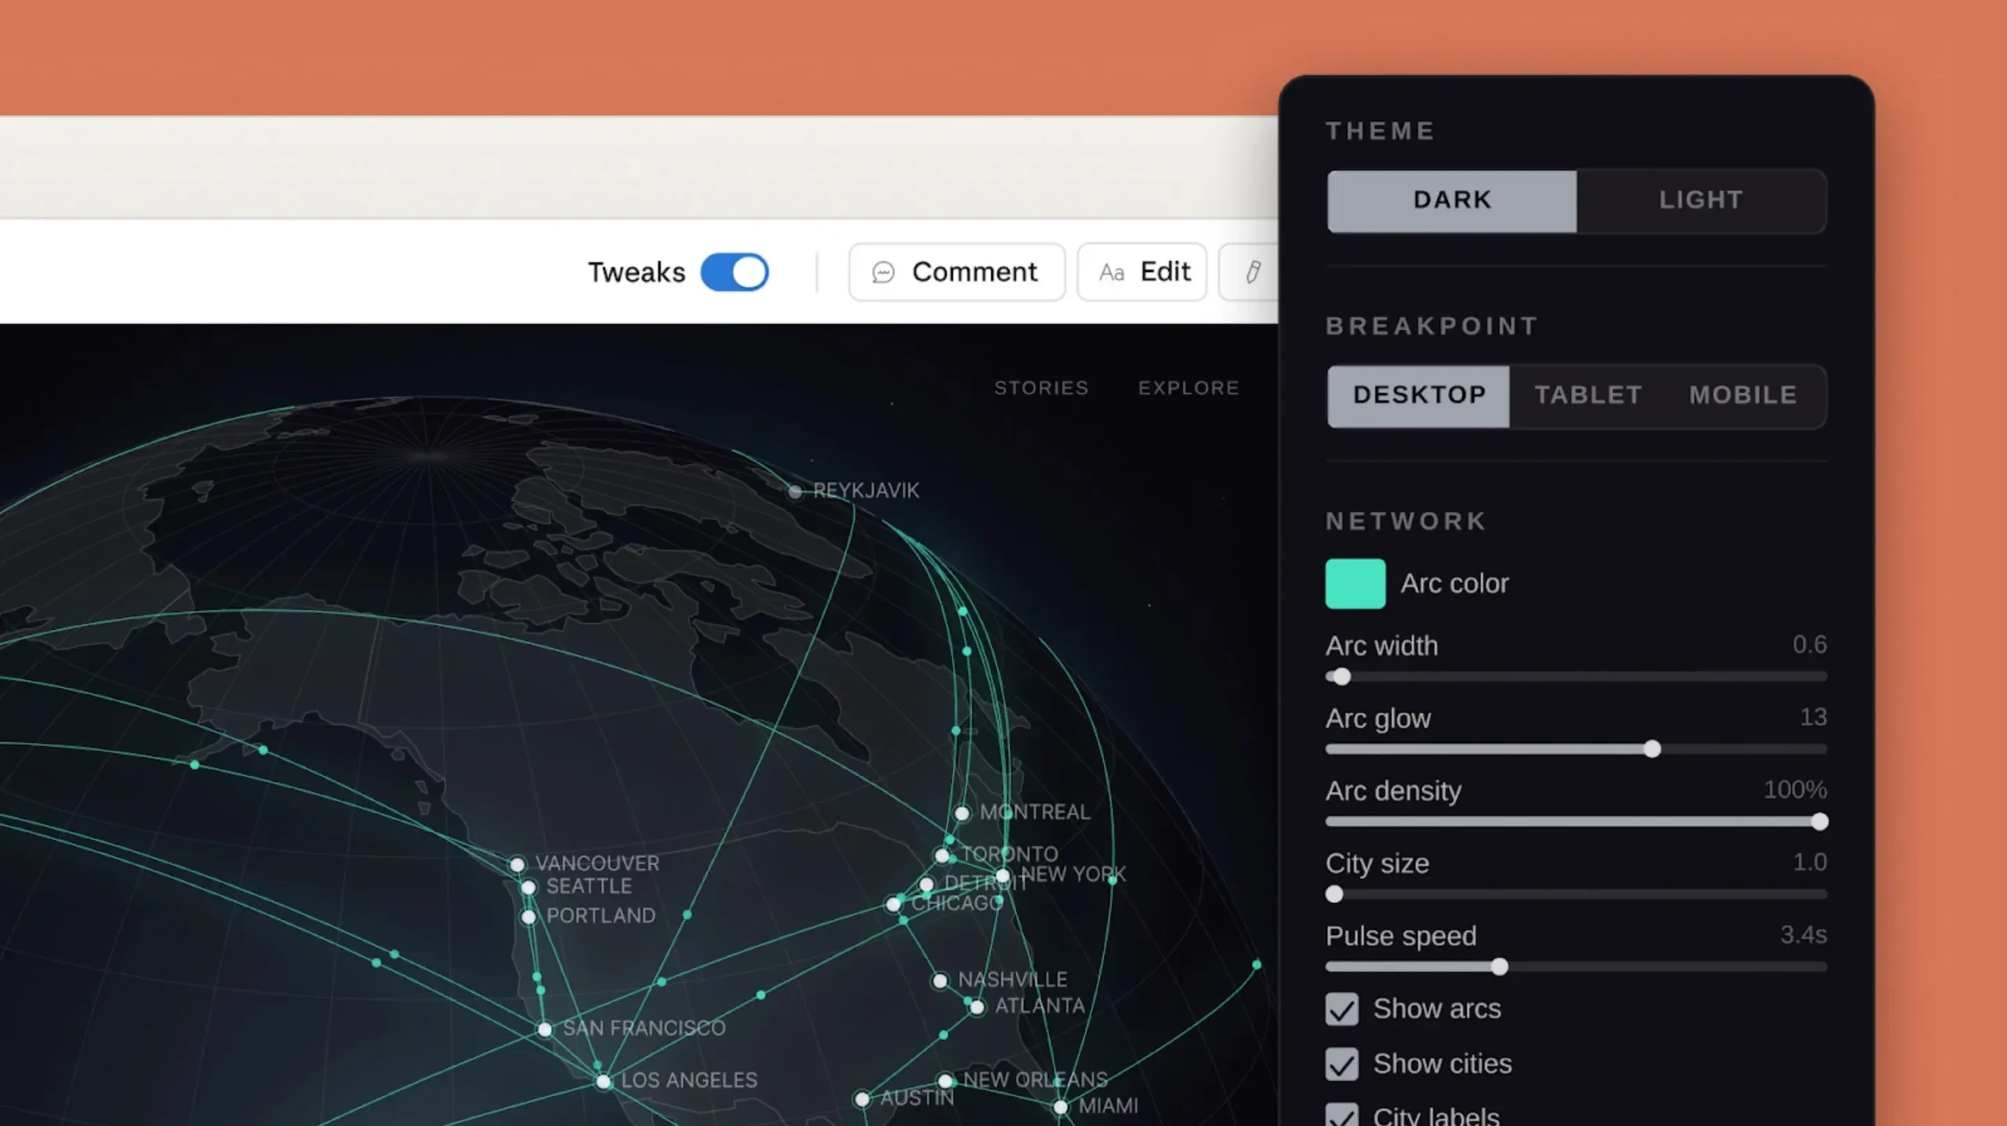2007x1126 pixels.
Task: Click the Arc glow slider handle
Action: [x=1653, y=749]
